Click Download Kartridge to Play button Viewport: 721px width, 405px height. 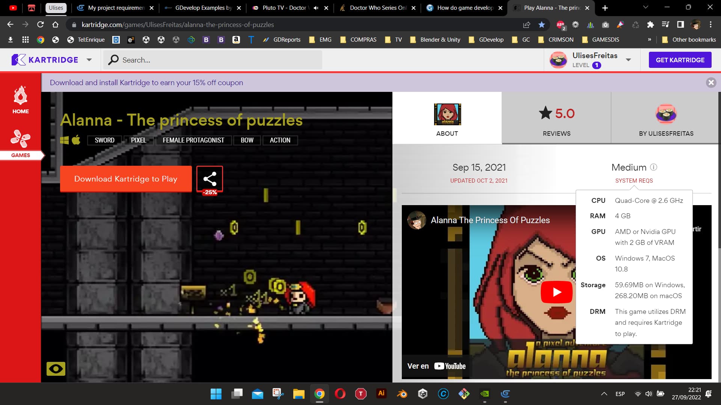[126, 179]
